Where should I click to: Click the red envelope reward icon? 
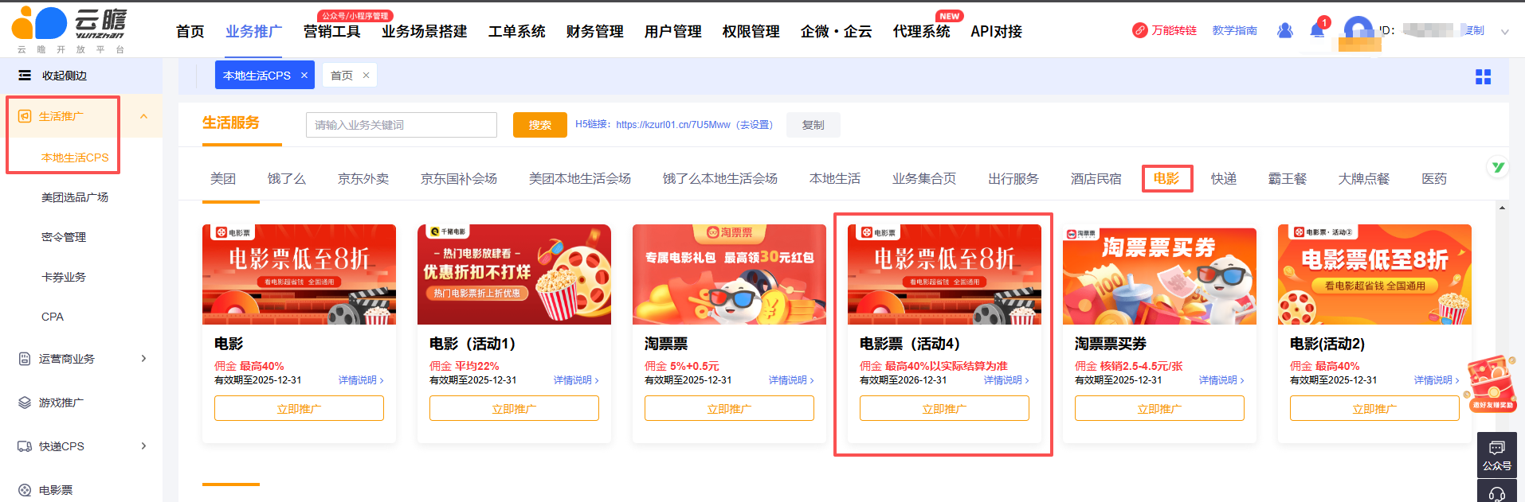pyautogui.click(x=1491, y=383)
